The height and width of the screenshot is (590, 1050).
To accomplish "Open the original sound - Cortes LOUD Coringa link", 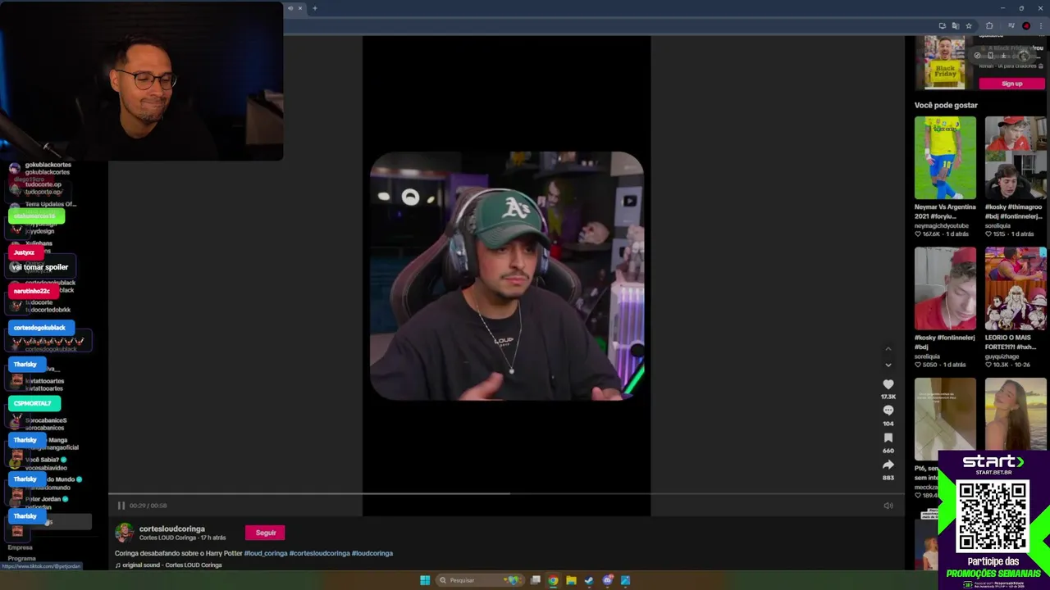I will (169, 565).
